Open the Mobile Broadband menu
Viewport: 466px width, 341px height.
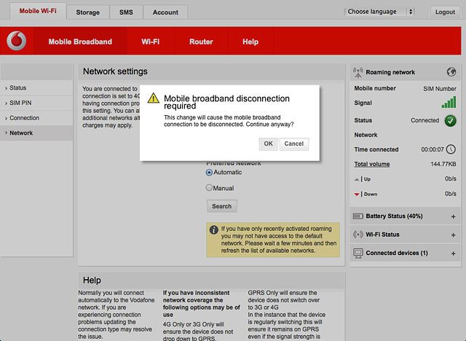pos(80,42)
